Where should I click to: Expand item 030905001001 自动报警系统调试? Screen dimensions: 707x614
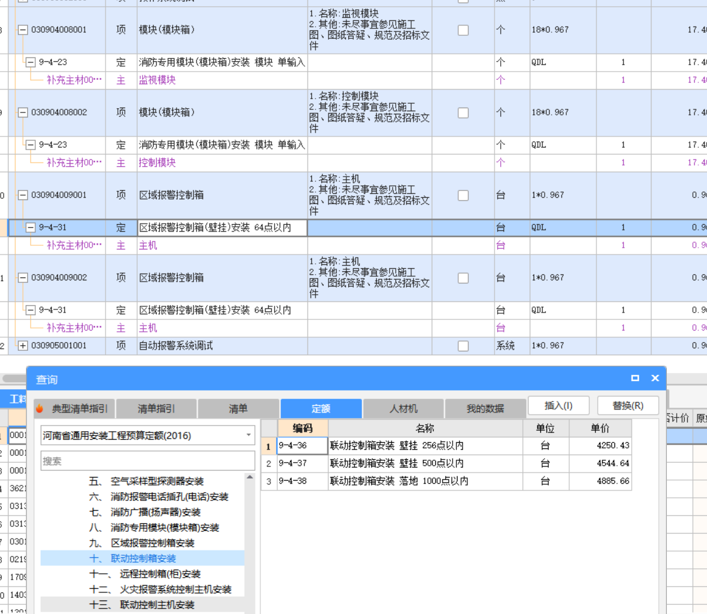tap(23, 346)
